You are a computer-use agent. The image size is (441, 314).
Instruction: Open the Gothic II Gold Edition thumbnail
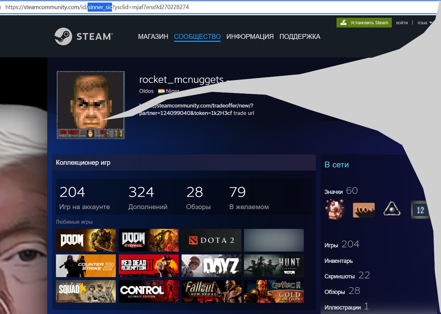click(274, 291)
